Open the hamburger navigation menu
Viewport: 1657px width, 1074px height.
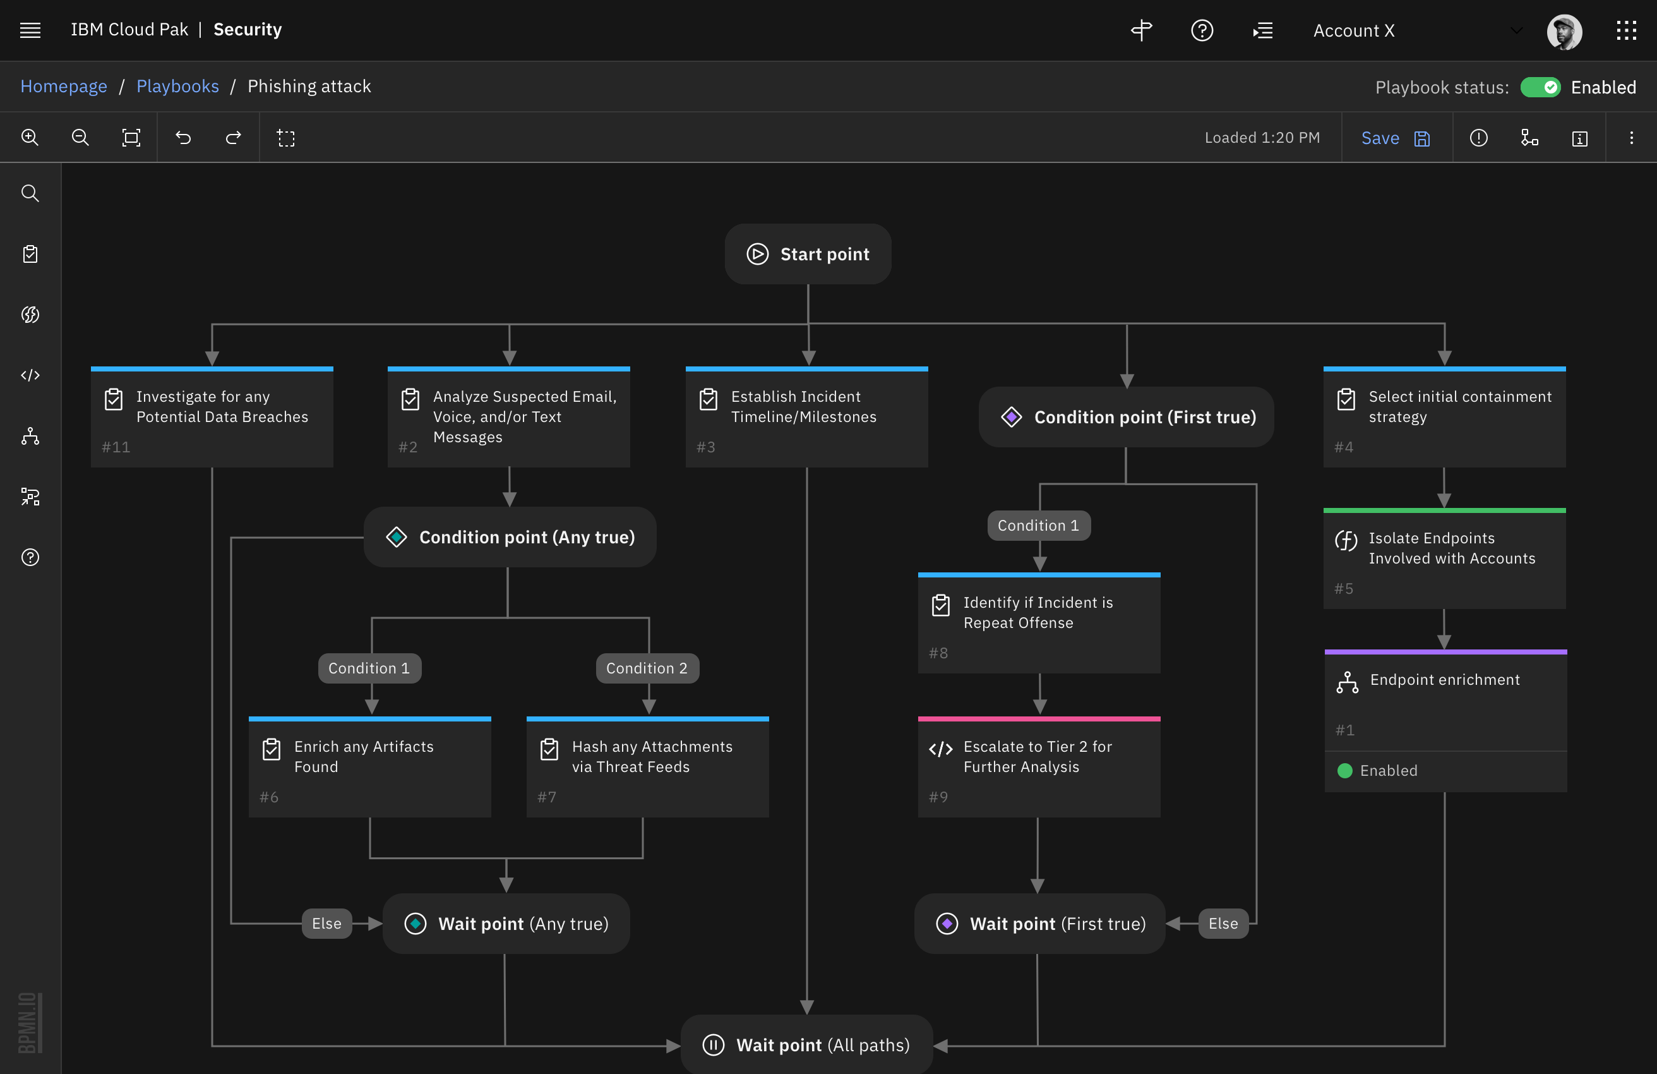[30, 30]
